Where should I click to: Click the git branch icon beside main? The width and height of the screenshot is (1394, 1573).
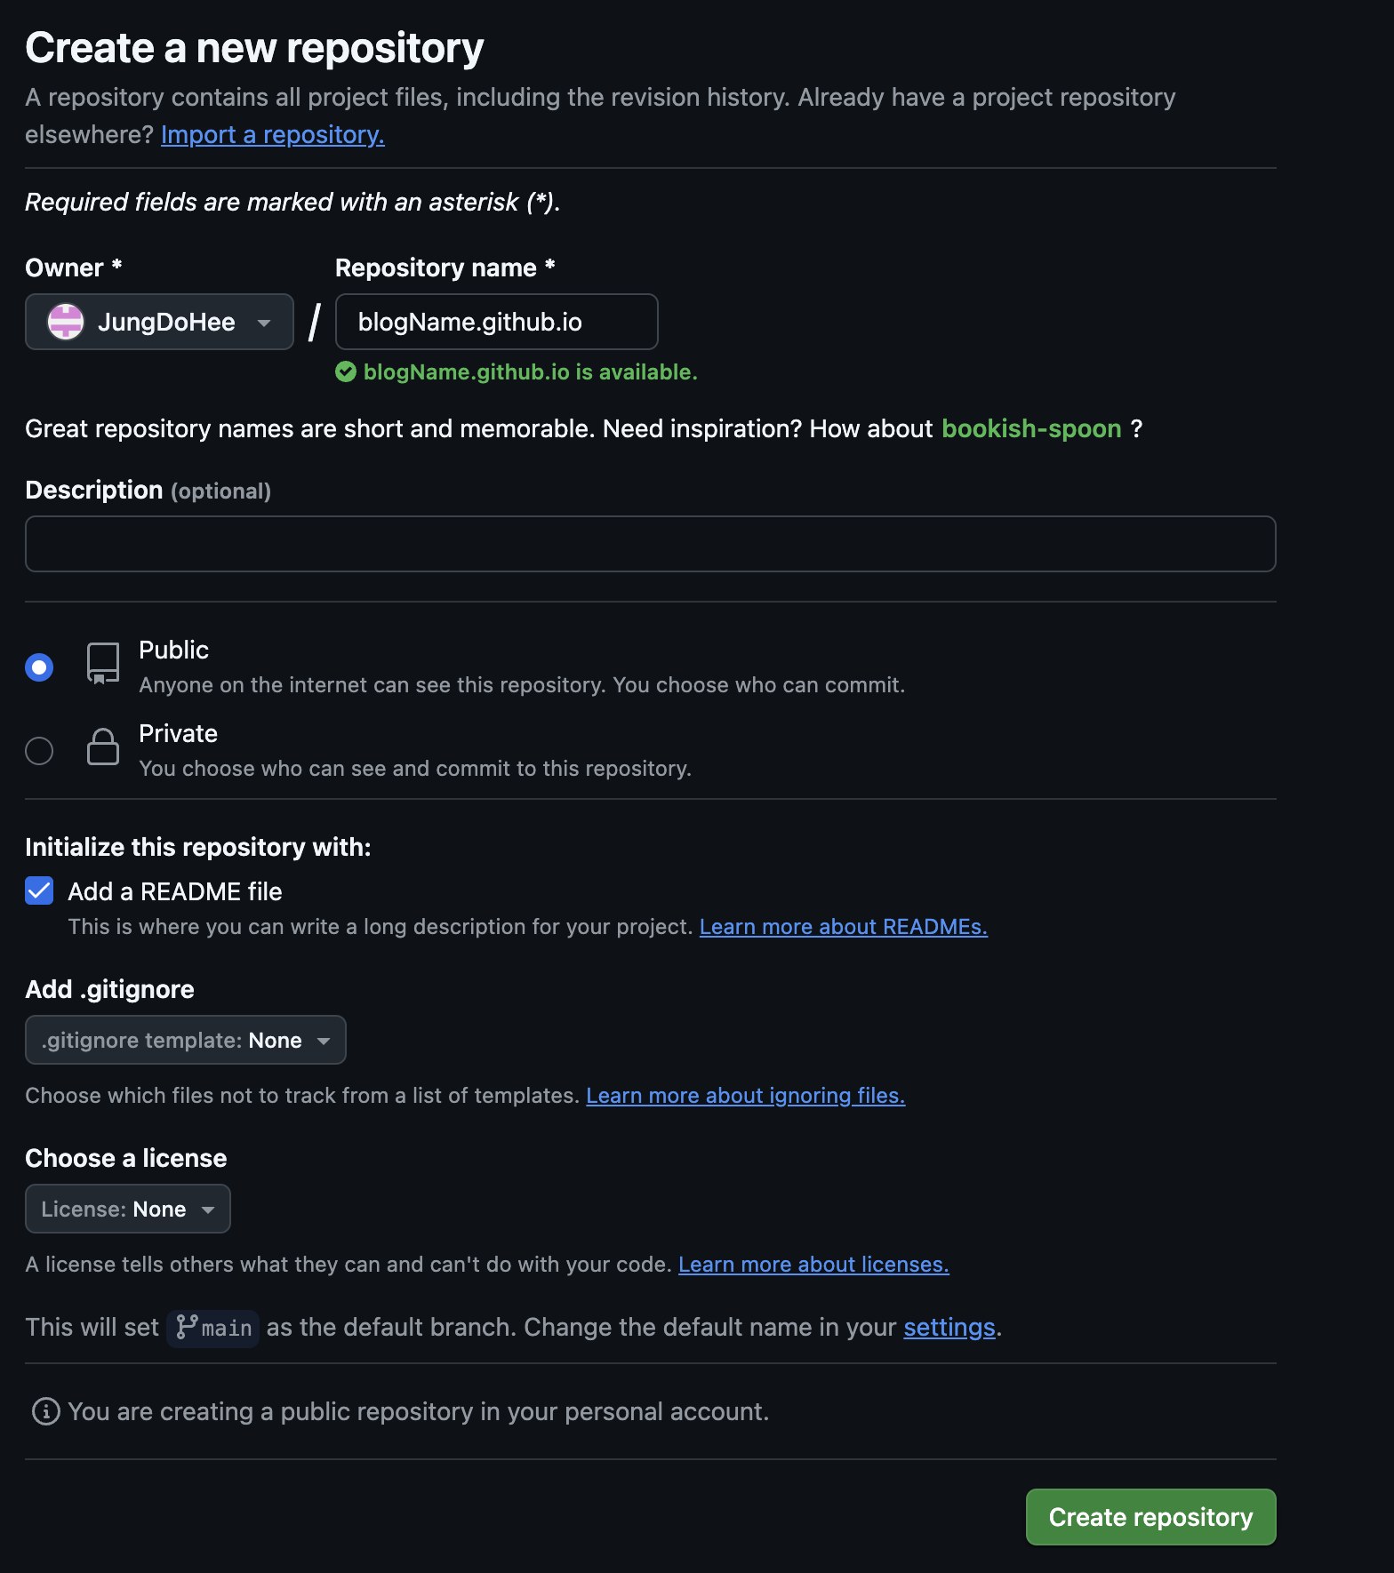[187, 1327]
